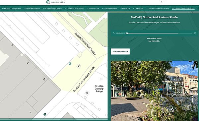Open the 6 - Alexanderstraße tab

point(109,8)
